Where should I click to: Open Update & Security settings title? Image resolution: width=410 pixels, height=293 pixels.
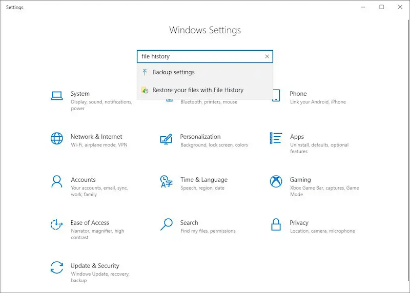pyautogui.click(x=95, y=265)
